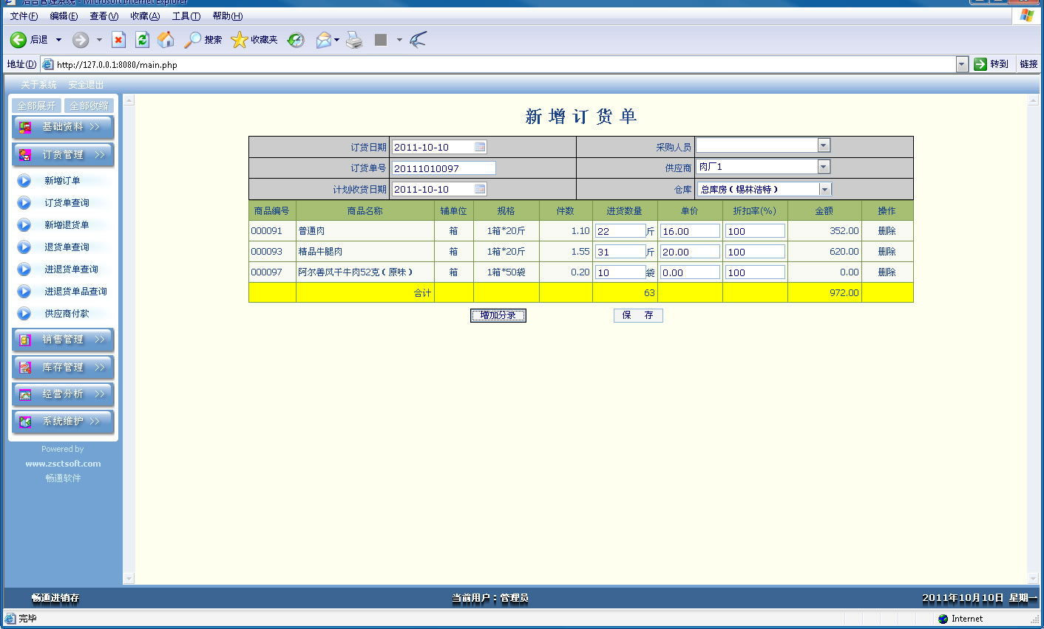Image resolution: width=1044 pixels, height=629 pixels.
Task: Click the Home icon in toolbar
Action: pyautogui.click(x=166, y=40)
